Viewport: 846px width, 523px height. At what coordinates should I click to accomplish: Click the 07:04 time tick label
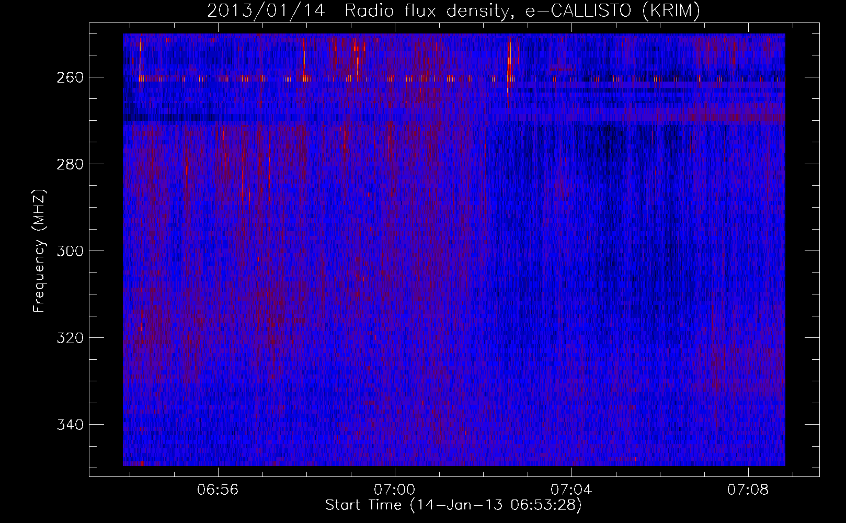point(571,490)
